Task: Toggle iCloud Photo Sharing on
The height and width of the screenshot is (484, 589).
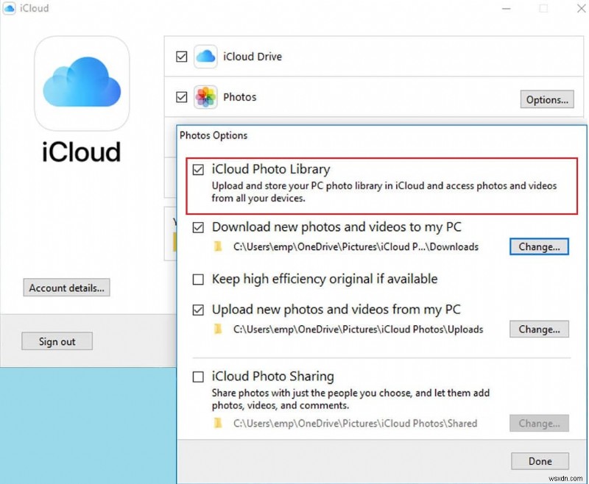Action: point(197,377)
